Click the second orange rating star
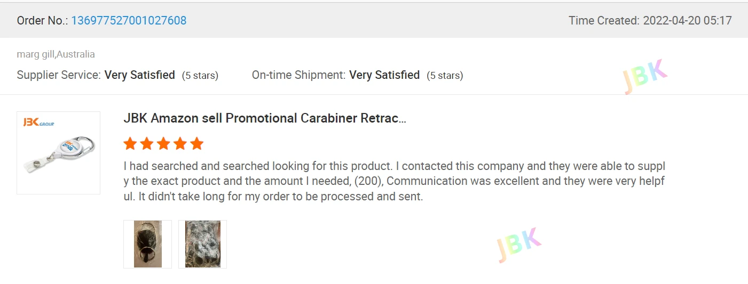 147,143
